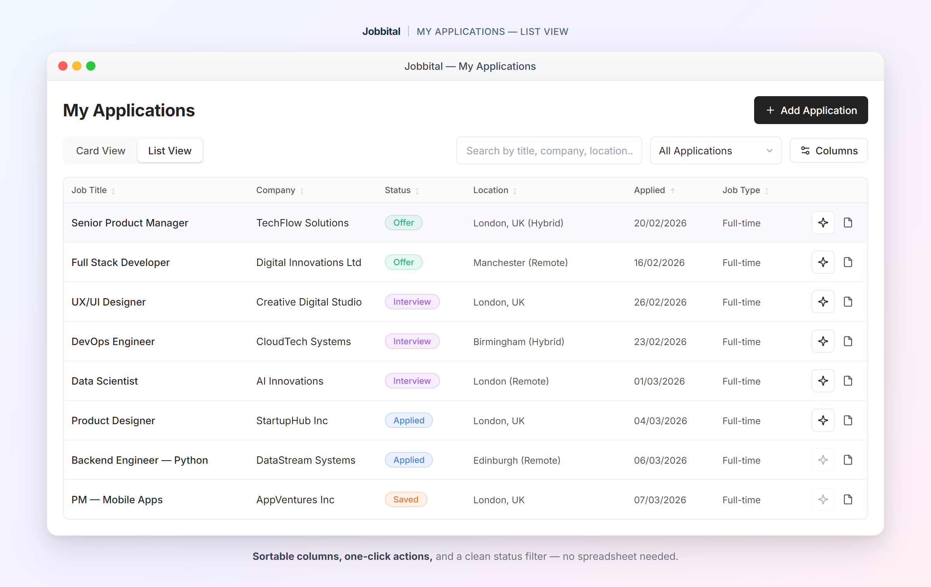Open the All Applications filter dropdown
Image resolution: width=931 pixels, height=587 pixels.
(x=716, y=150)
